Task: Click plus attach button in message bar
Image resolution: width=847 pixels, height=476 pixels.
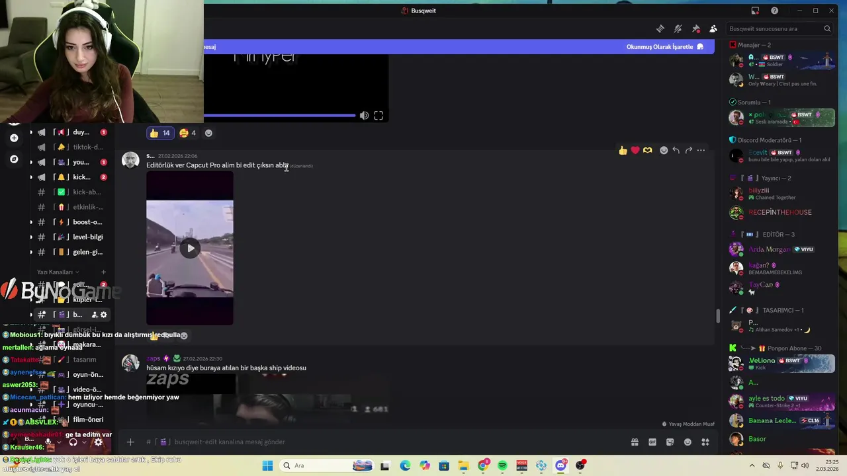Action: coord(130,442)
